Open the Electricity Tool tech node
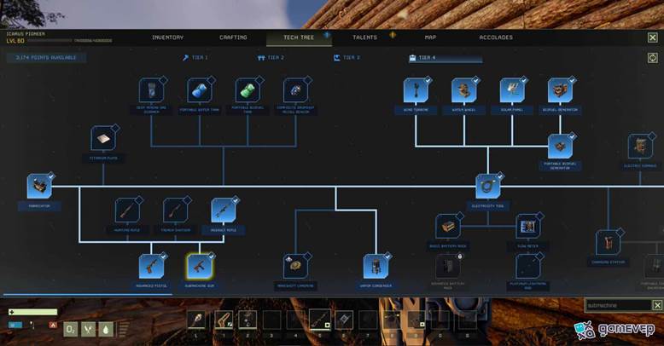This screenshot has width=664, height=346. tap(488, 186)
